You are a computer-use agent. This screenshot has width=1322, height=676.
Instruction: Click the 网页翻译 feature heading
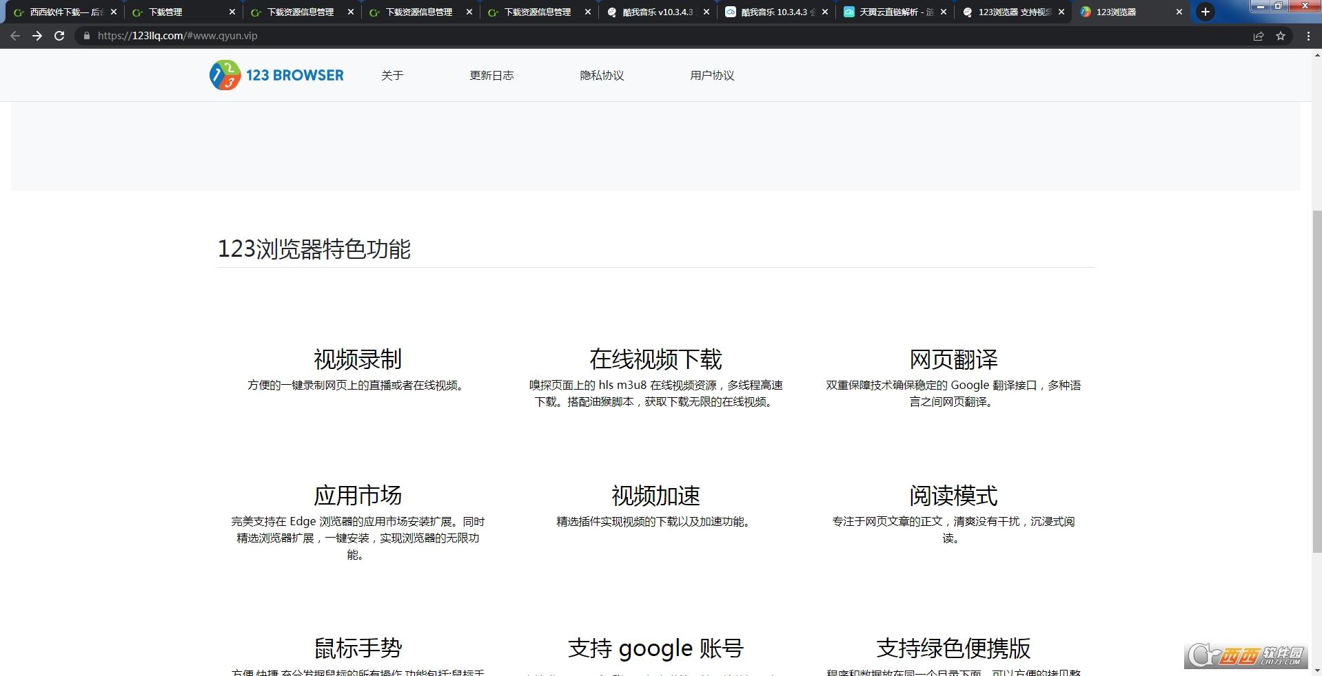[x=953, y=359]
